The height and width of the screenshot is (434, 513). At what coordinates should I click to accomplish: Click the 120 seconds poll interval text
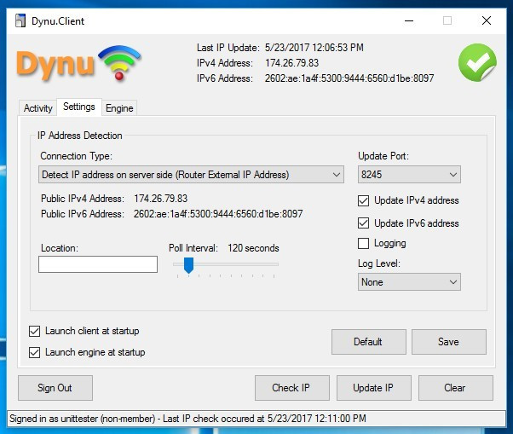pos(254,248)
